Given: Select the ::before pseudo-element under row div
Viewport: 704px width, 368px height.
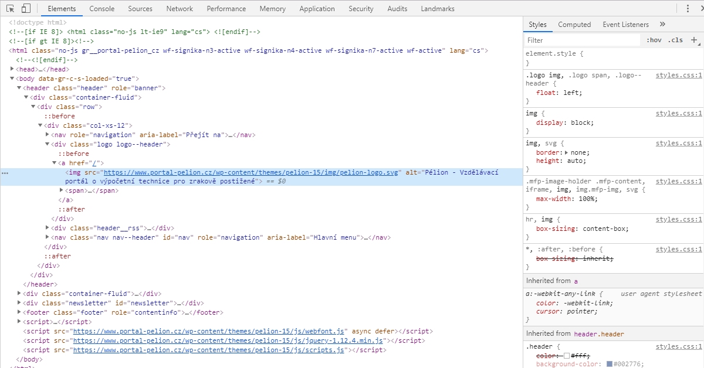Looking at the screenshot, I should click(x=59, y=116).
